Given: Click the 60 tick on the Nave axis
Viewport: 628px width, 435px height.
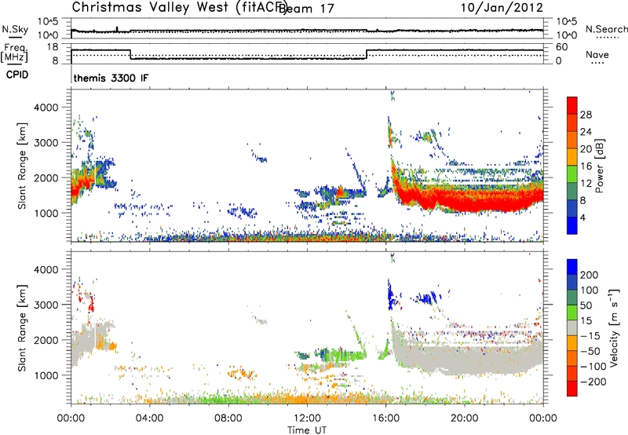Looking at the screenshot, I should pyautogui.click(x=562, y=47).
